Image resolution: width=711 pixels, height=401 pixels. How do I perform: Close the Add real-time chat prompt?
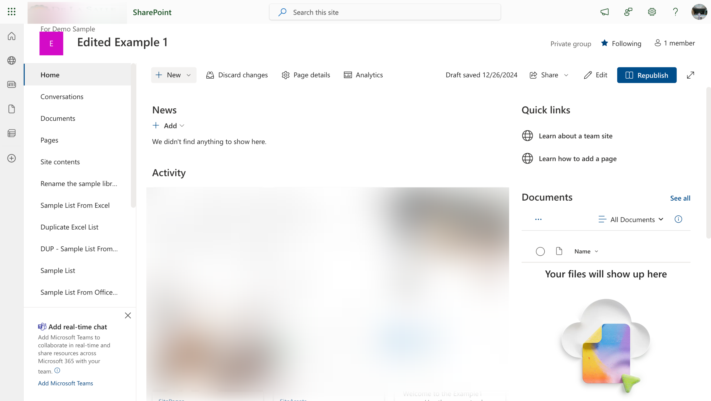pos(128,315)
